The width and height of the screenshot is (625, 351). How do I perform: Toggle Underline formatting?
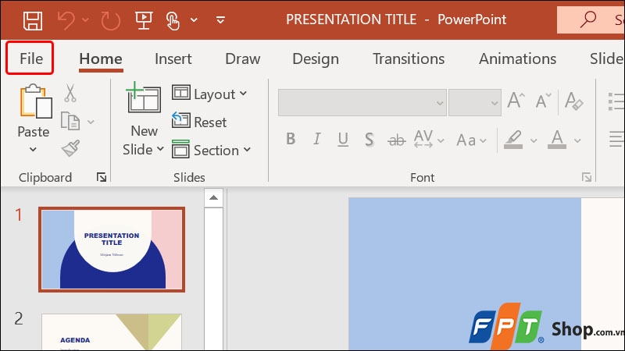pos(343,140)
